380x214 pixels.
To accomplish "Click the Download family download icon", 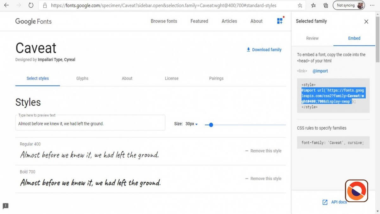I will click(x=249, y=49).
